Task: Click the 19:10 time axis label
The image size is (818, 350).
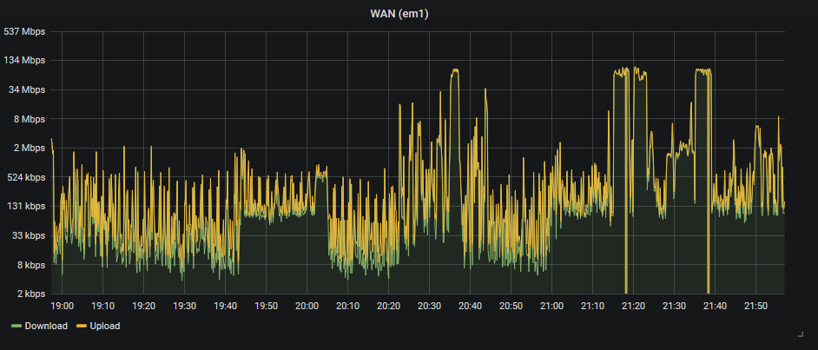Action: (x=102, y=307)
